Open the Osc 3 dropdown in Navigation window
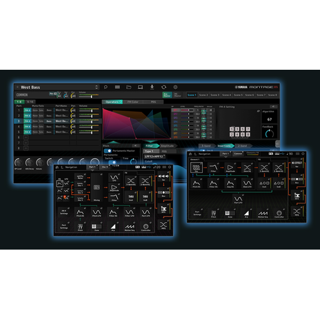 tap(105, 167)
